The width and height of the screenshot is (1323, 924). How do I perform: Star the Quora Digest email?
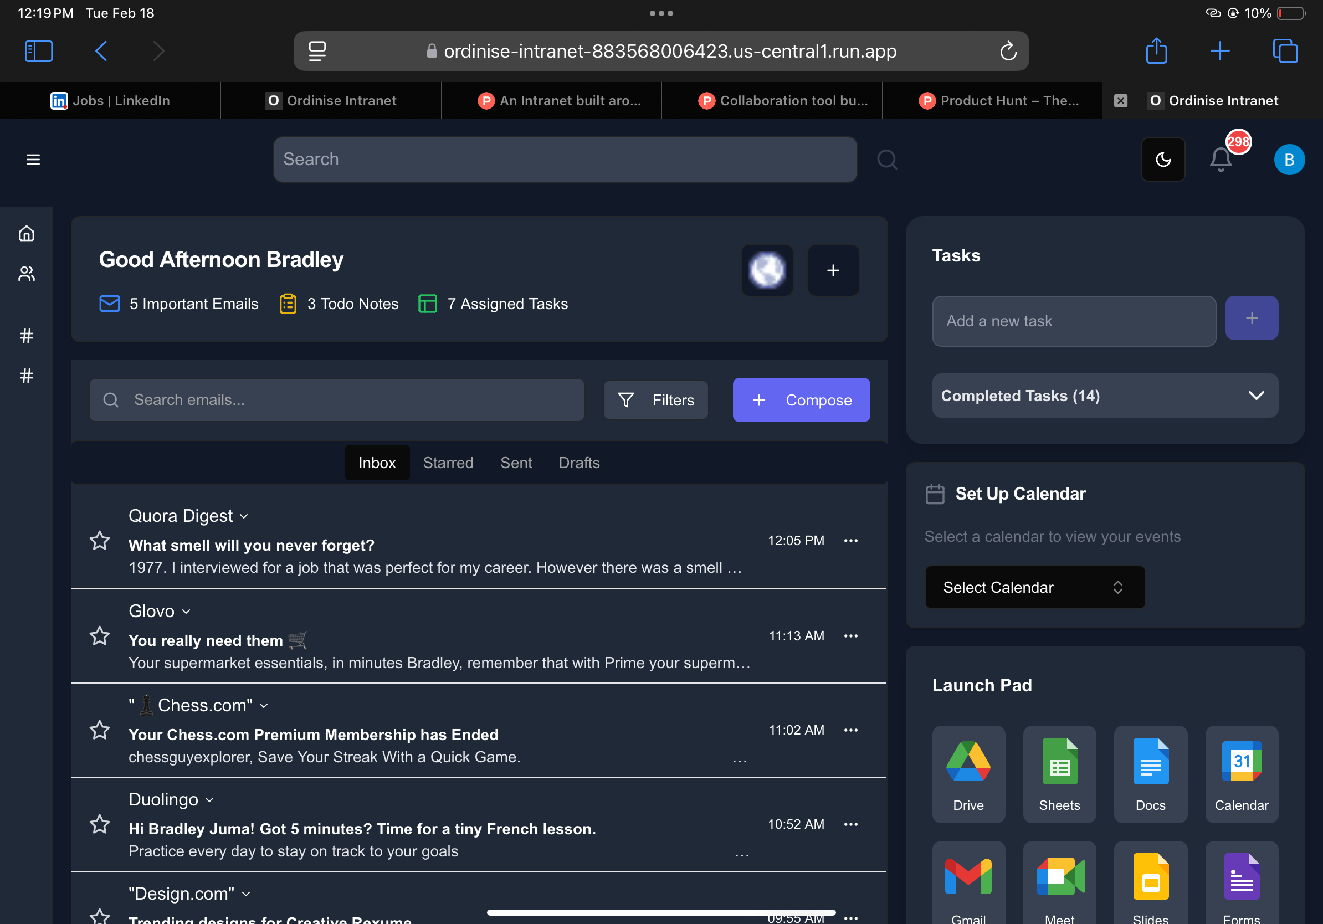tap(100, 540)
